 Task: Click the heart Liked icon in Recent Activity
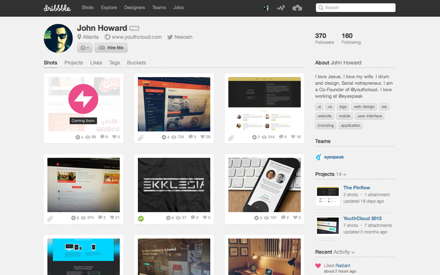point(318,265)
